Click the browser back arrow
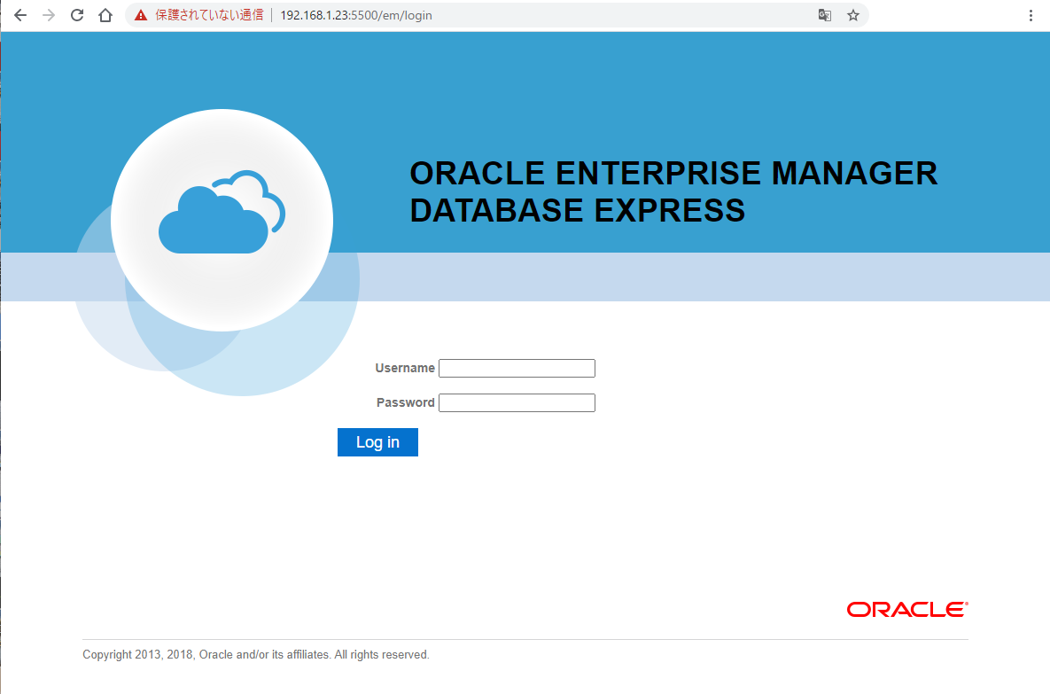1050x694 pixels. click(x=20, y=15)
